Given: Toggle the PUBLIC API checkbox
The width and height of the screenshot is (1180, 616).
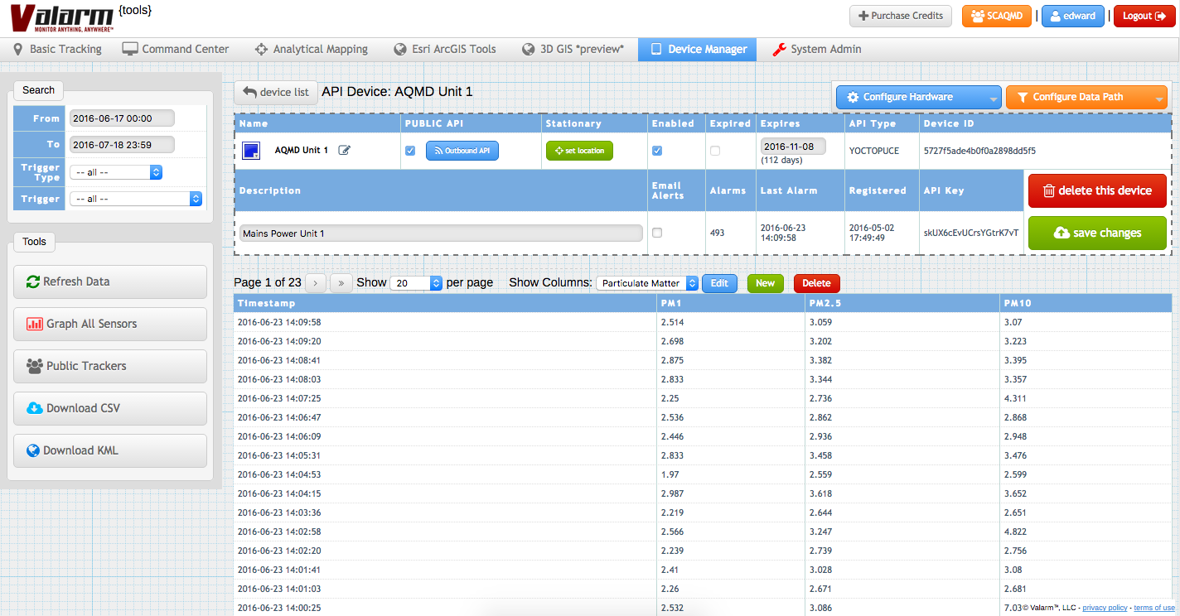Looking at the screenshot, I should tap(410, 151).
